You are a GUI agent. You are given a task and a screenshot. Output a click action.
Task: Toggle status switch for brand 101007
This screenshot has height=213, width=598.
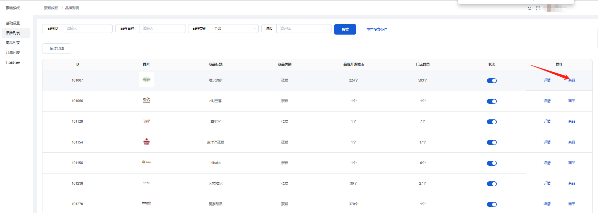click(x=492, y=81)
